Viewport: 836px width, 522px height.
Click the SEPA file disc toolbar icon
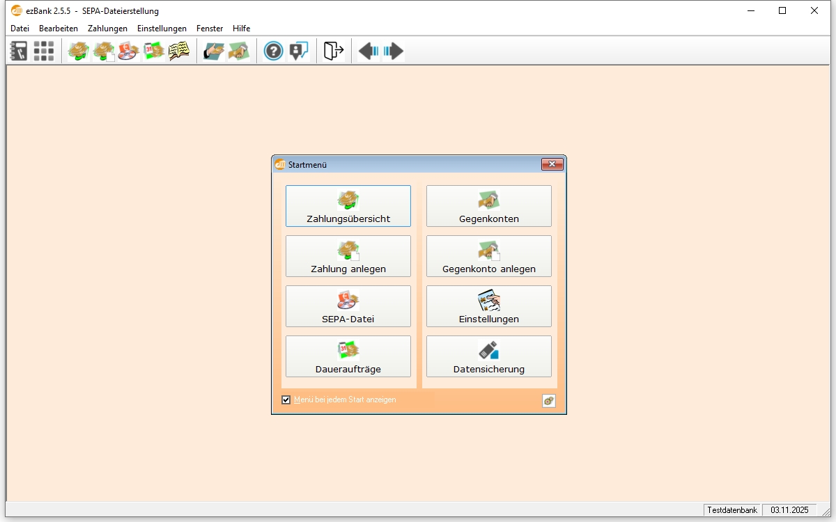pyautogui.click(x=129, y=51)
